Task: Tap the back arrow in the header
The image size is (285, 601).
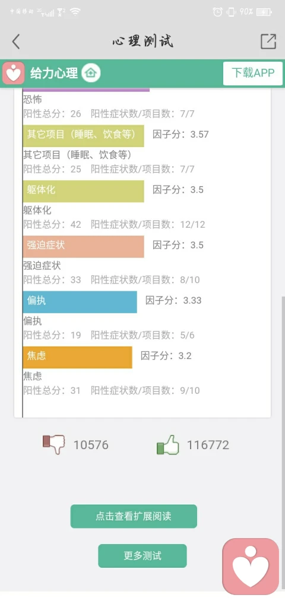Action: (15, 42)
